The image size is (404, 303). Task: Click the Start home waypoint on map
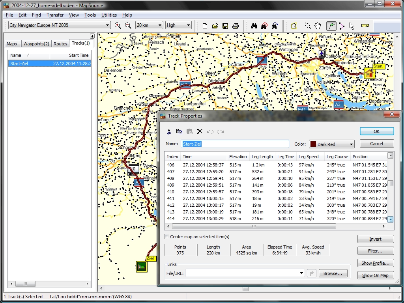point(369,73)
